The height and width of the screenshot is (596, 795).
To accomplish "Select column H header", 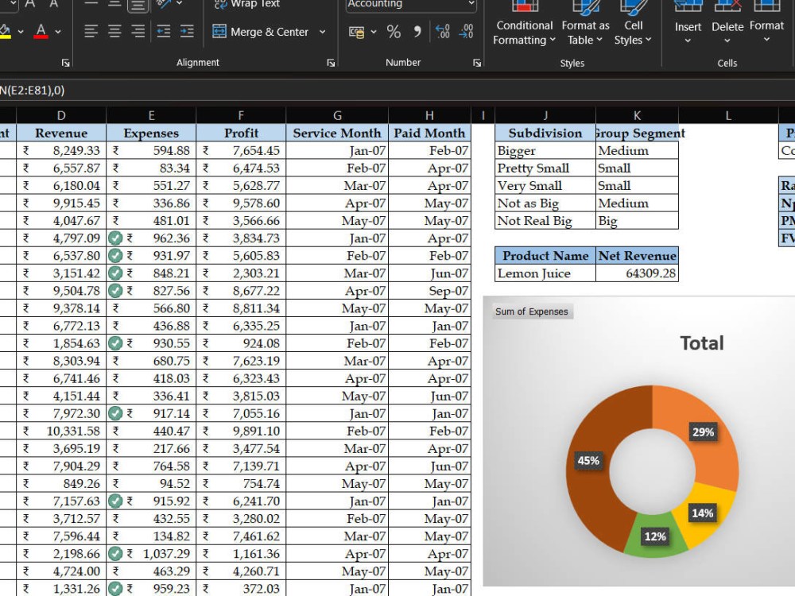I will click(x=429, y=115).
